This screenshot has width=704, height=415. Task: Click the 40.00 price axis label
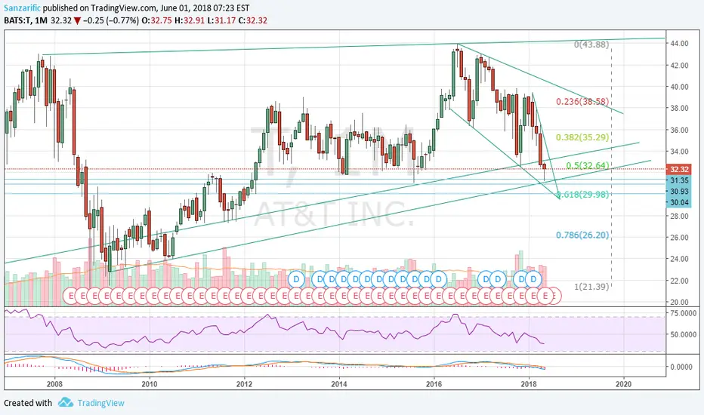click(x=679, y=87)
